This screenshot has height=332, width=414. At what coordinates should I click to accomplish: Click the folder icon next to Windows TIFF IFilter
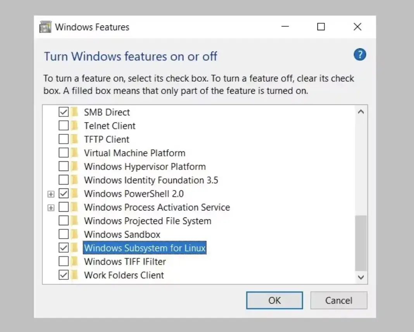tap(75, 262)
